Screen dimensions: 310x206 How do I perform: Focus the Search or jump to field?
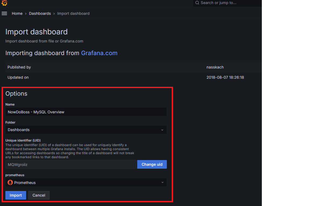(227, 3)
